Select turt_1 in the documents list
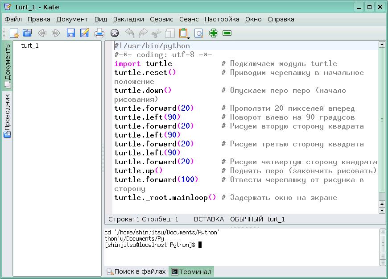388x279 pixels. 30,46
